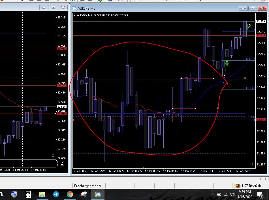Click the 1X target label
The image size is (269, 200).
pos(253,29)
